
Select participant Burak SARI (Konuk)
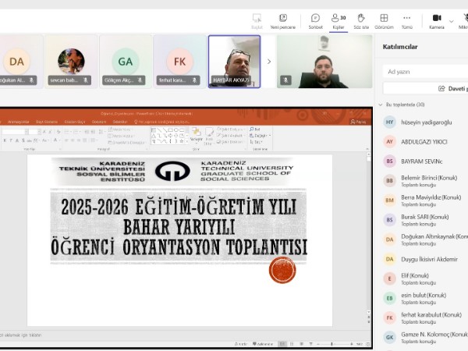click(x=425, y=220)
